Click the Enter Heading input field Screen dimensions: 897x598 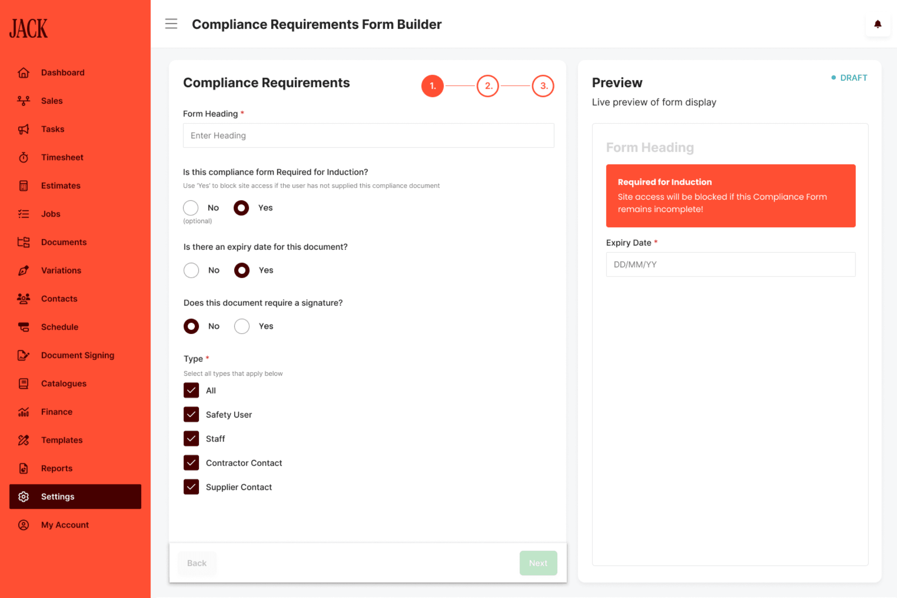(x=368, y=135)
